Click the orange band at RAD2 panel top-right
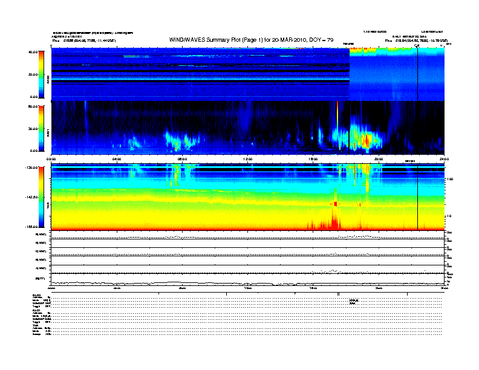 coord(362,50)
